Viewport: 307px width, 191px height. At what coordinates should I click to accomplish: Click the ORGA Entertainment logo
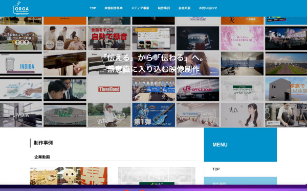pos(21,8)
